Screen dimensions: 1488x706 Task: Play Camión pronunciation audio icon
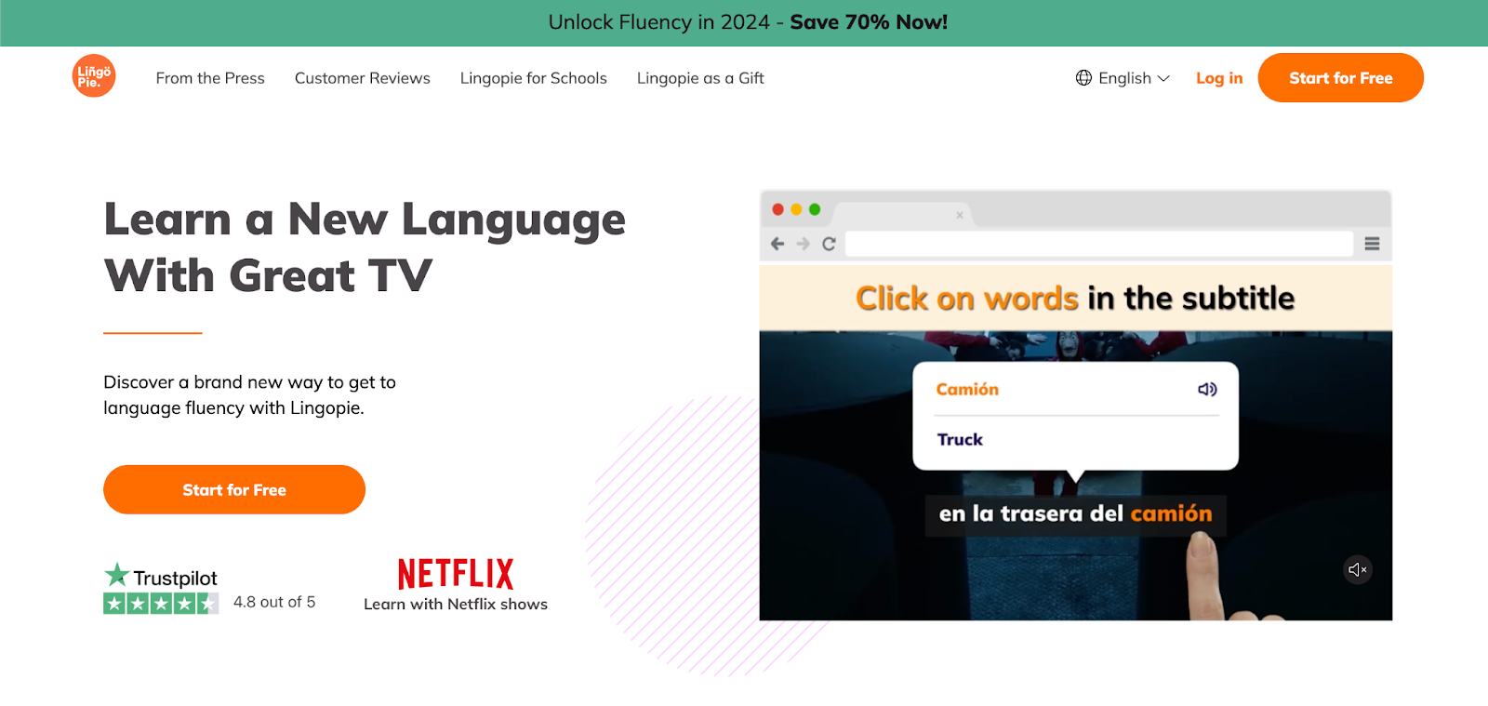[x=1207, y=389]
